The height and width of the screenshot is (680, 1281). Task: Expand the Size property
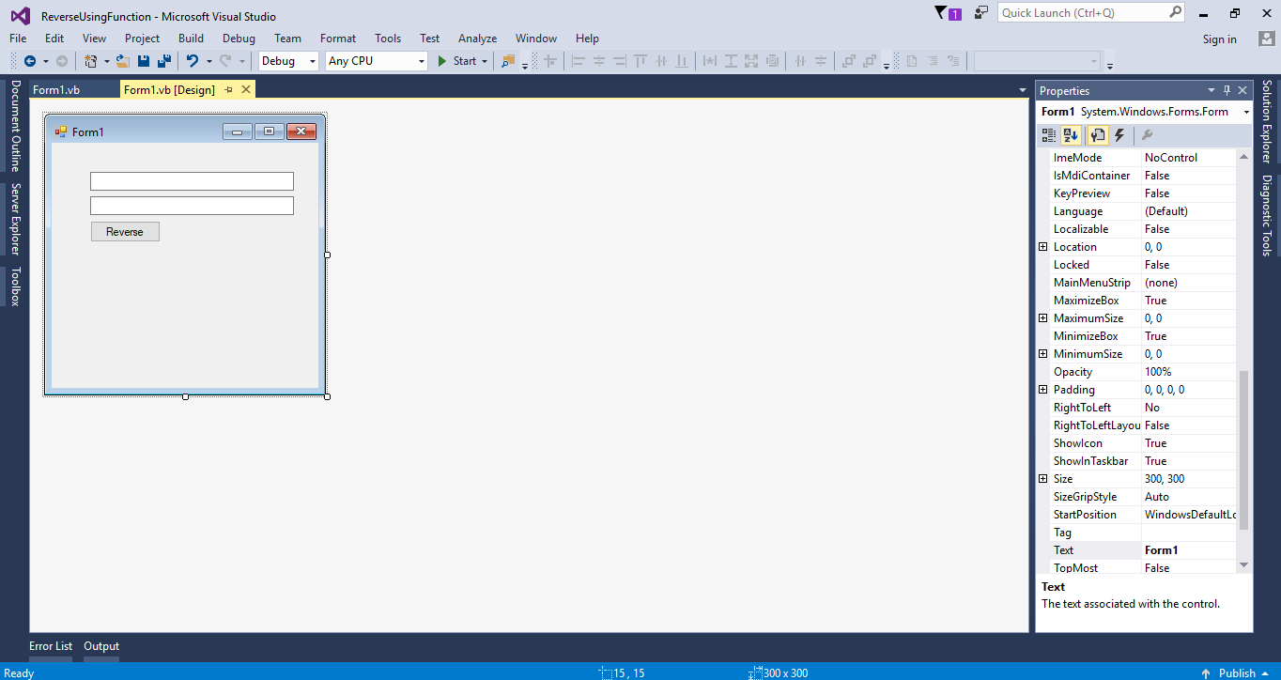[1042, 479]
